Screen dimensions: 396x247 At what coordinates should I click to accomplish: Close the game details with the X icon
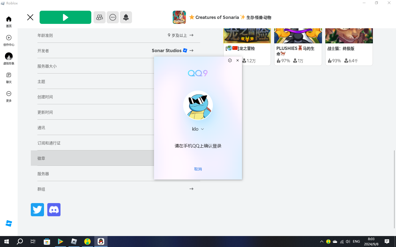(x=30, y=17)
